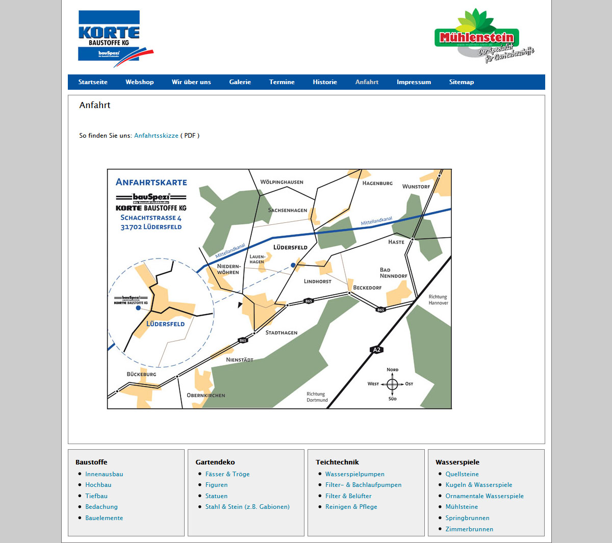Open the Anfahrtsskizze PDF link
This screenshot has height=543, width=612.
(x=156, y=136)
